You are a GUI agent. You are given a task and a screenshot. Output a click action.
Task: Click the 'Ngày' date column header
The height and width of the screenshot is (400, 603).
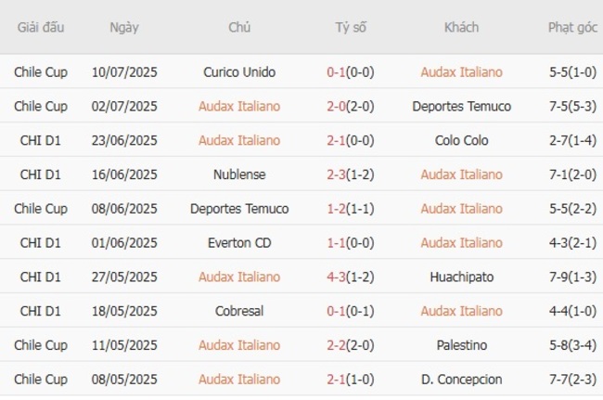pyautogui.click(x=124, y=27)
